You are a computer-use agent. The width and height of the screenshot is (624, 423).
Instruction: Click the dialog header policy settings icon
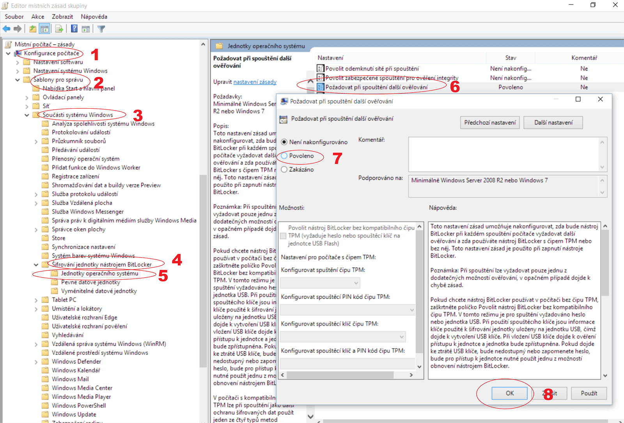284,119
